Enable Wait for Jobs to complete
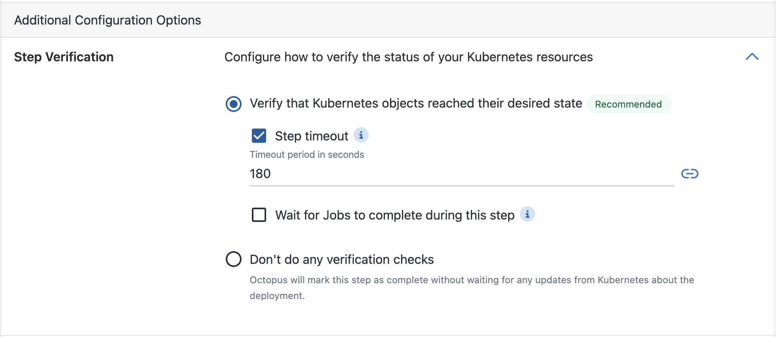Viewport: 777px width, 337px height. 259,215
